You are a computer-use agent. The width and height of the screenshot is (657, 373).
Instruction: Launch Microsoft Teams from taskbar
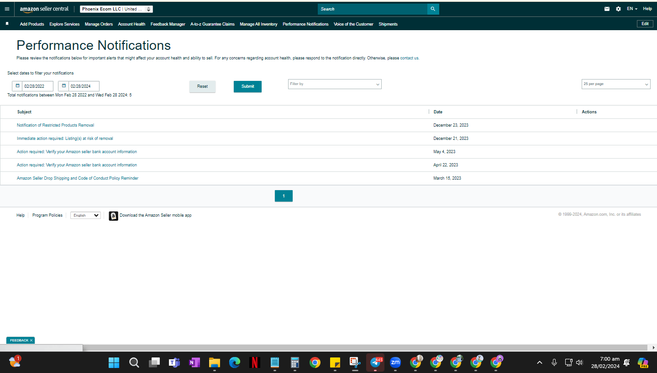point(174,363)
